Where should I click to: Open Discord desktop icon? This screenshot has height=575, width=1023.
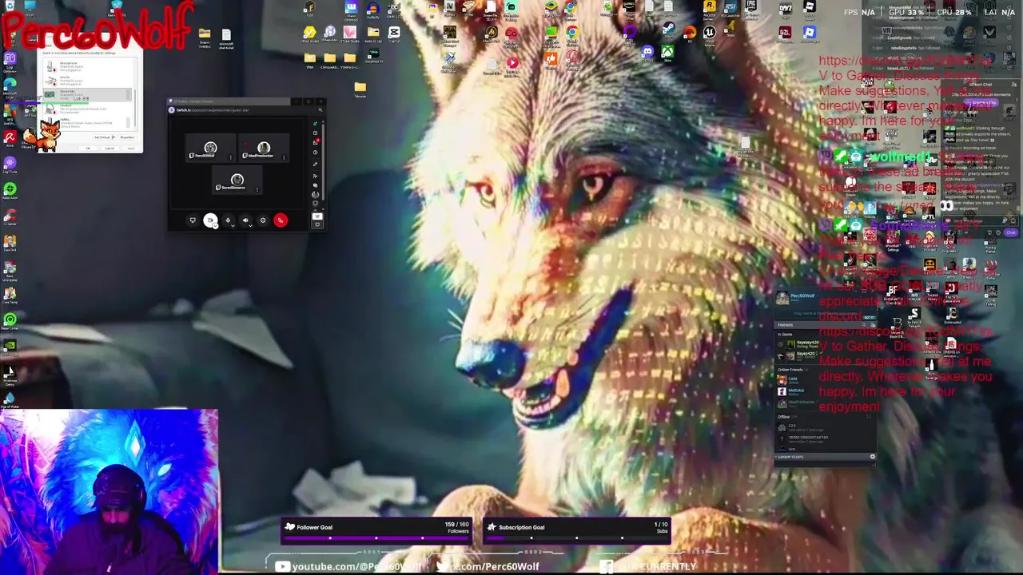click(647, 53)
